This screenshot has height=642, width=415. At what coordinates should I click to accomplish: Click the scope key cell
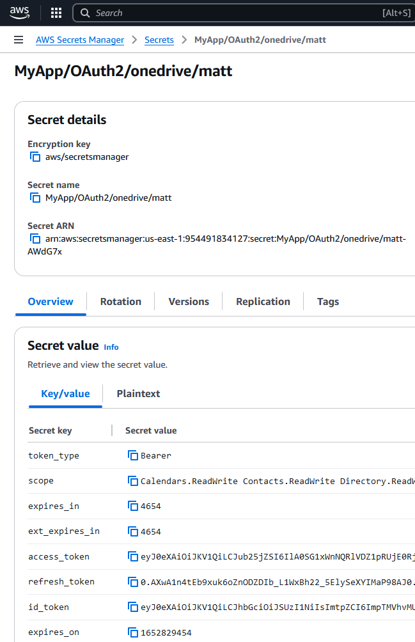click(41, 481)
